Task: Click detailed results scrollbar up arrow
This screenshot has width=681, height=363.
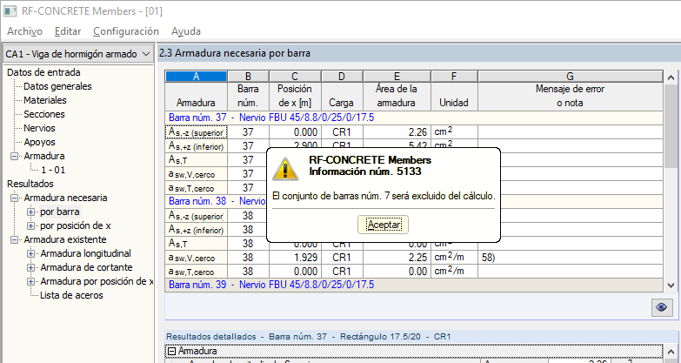Action: tap(671, 352)
